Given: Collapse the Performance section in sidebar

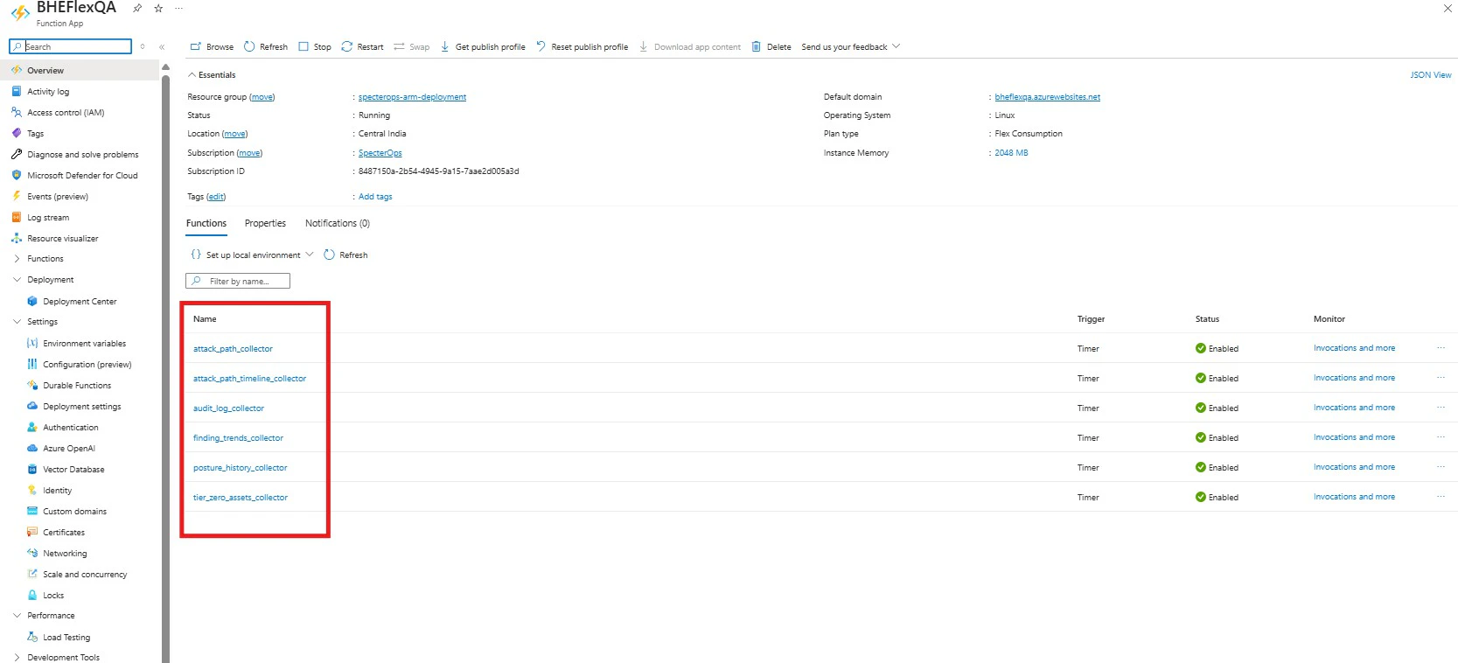Looking at the screenshot, I should [17, 616].
